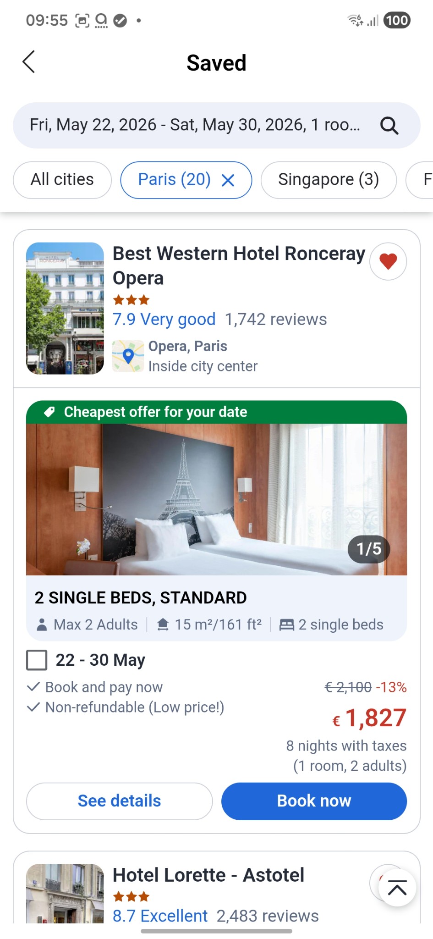
Task: Tap the 7.9 Very good rating link
Action: pyautogui.click(x=164, y=319)
